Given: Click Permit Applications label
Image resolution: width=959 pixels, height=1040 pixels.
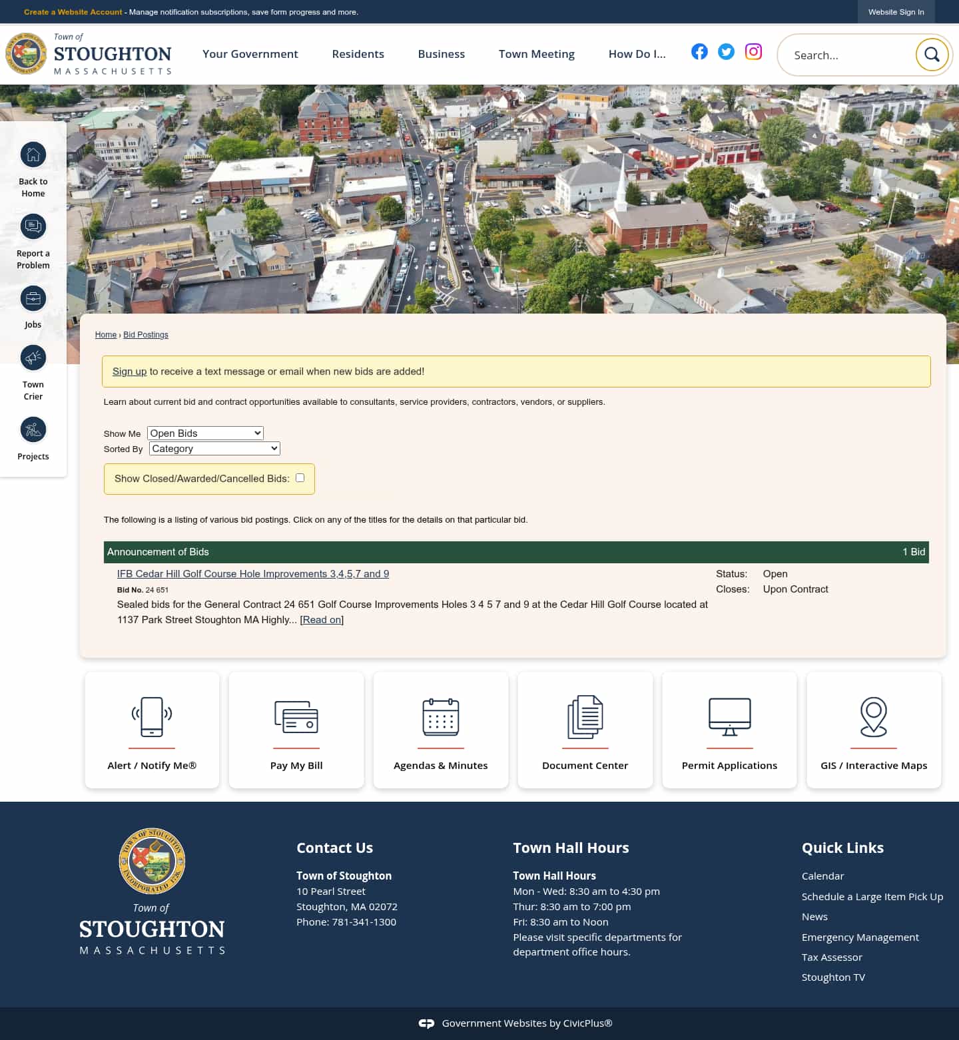Looking at the screenshot, I should (x=730, y=766).
